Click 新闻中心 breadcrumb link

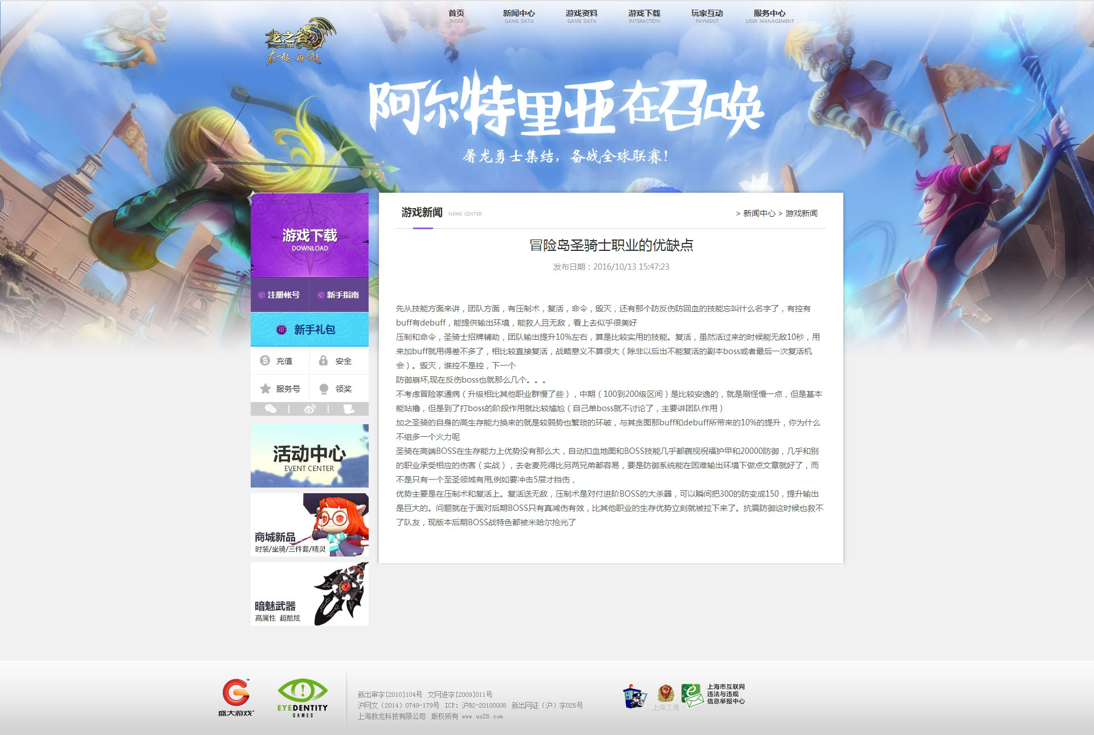(x=759, y=213)
